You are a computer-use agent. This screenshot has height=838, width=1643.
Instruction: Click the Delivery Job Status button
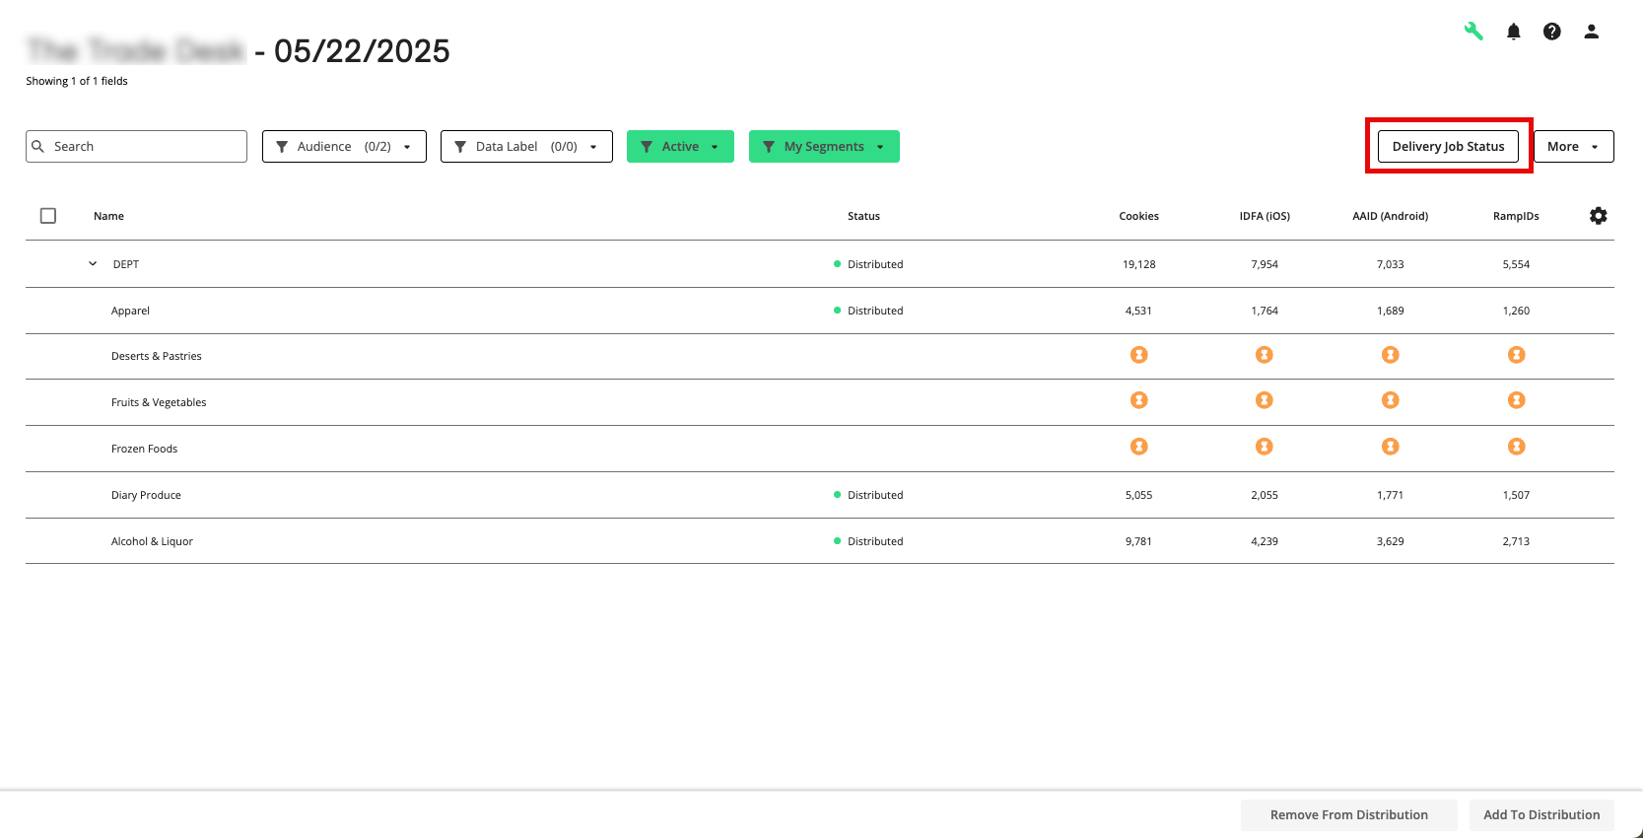pyautogui.click(x=1448, y=147)
